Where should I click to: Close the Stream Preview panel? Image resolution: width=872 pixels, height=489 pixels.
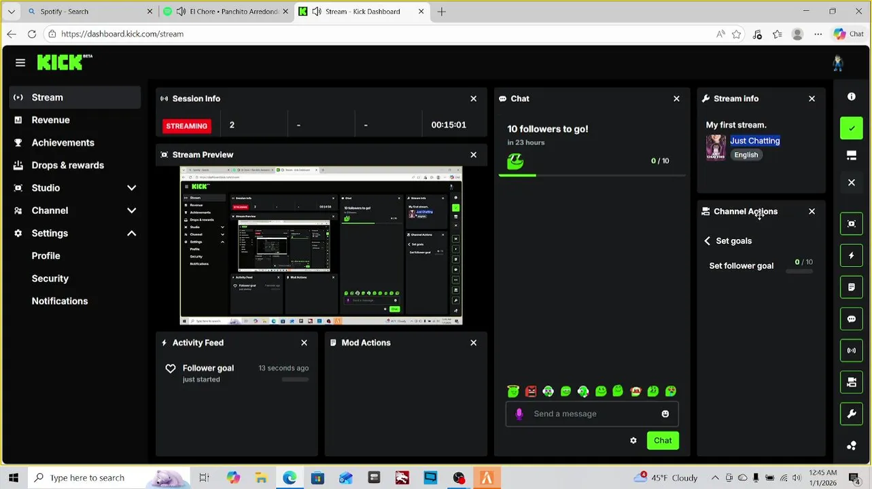click(474, 155)
